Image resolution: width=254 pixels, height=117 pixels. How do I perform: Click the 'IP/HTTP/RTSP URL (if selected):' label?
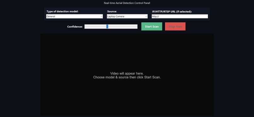point(172,12)
